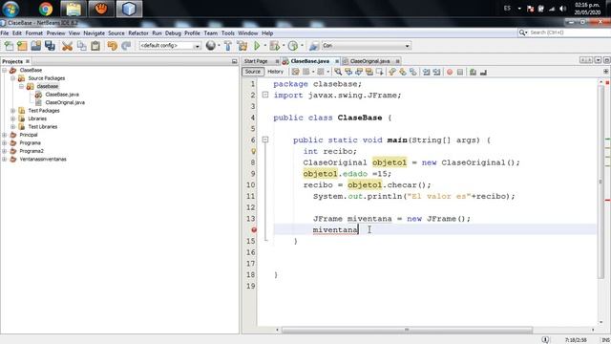611x344 pixels.
Task: Open the Con combo box dropdown
Action: [x=408, y=46]
